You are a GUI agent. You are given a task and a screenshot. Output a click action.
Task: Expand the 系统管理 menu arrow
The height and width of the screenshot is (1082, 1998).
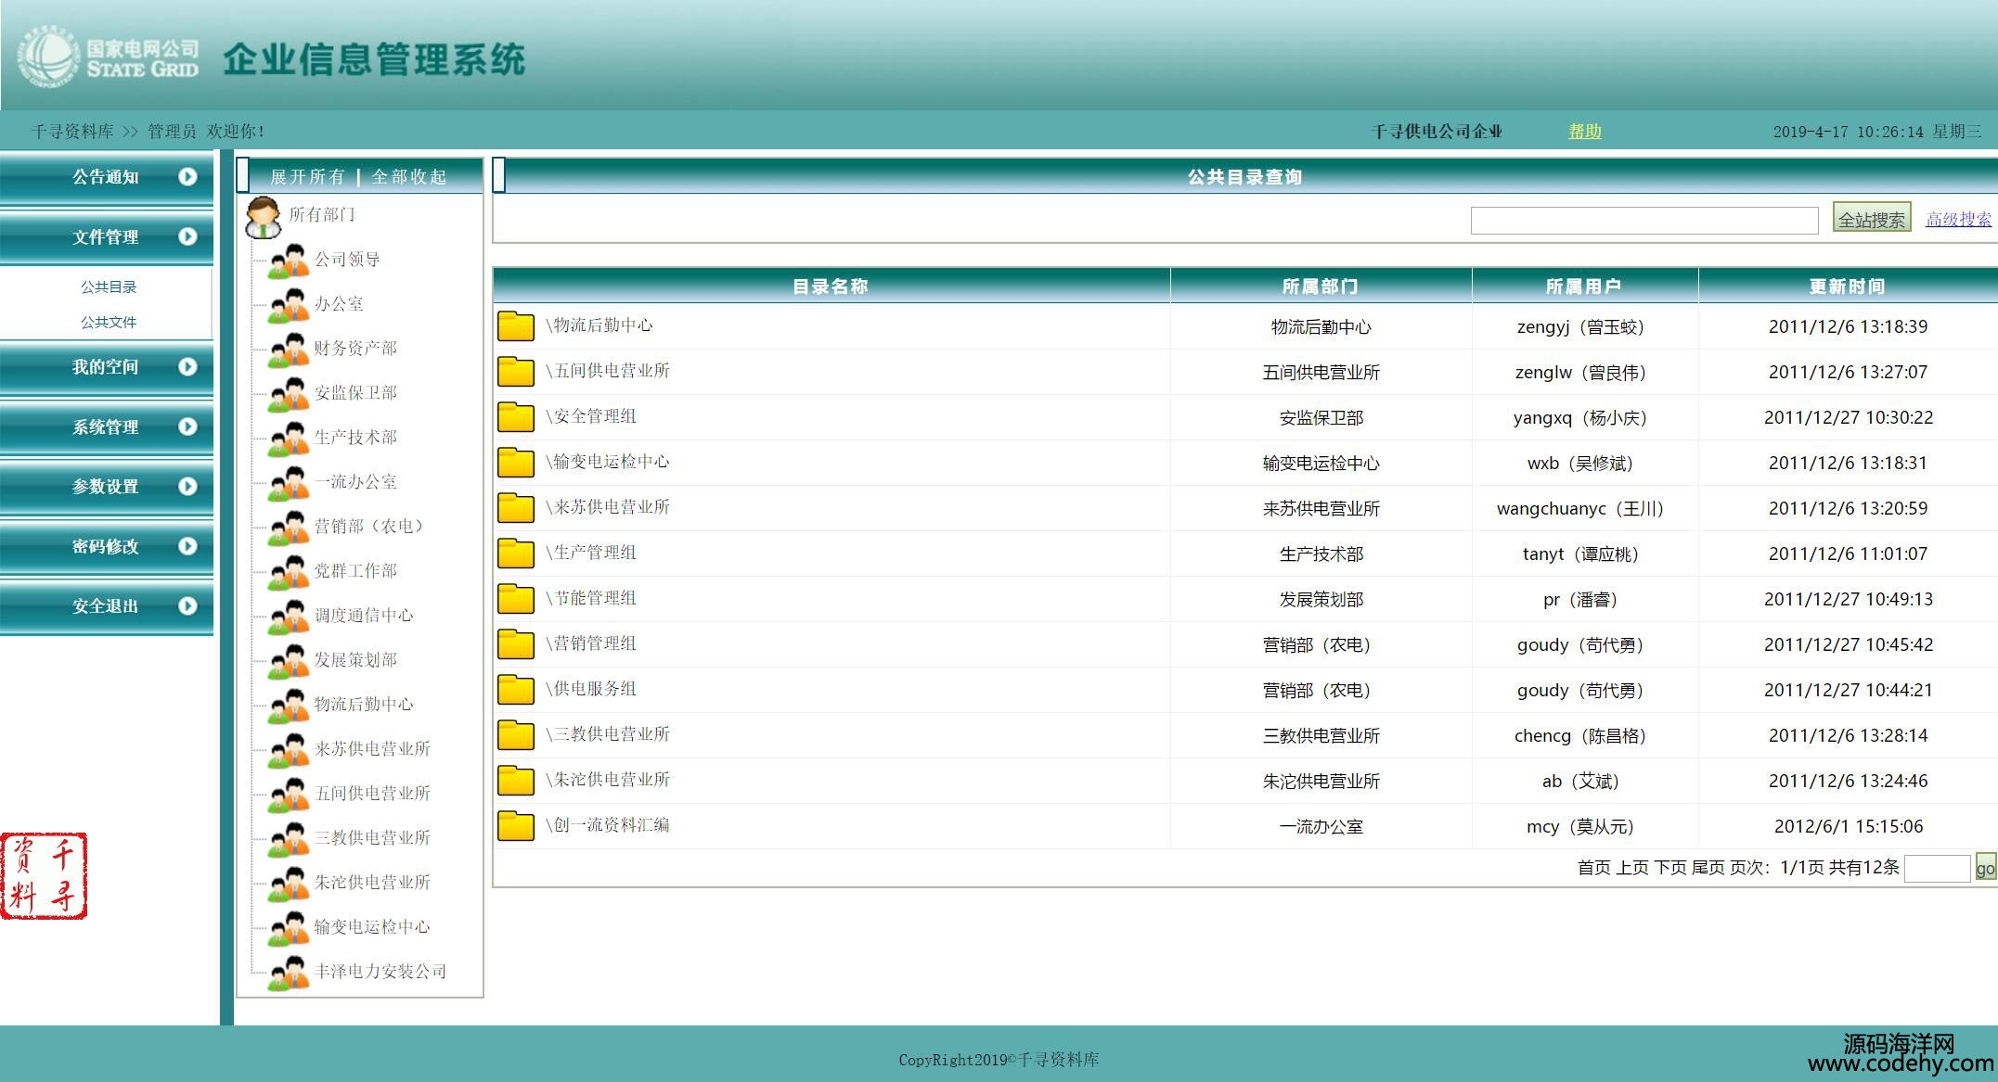pyautogui.click(x=187, y=426)
